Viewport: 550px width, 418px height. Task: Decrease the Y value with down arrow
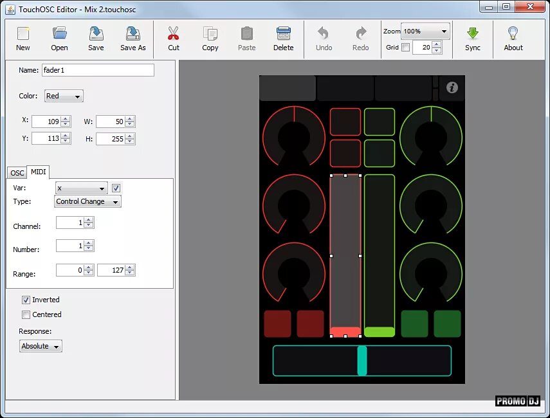66,141
